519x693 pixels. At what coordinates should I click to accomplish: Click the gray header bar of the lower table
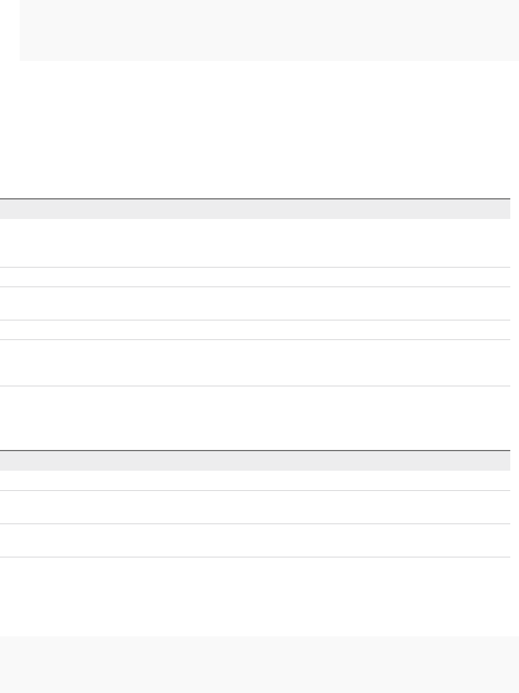255,461
